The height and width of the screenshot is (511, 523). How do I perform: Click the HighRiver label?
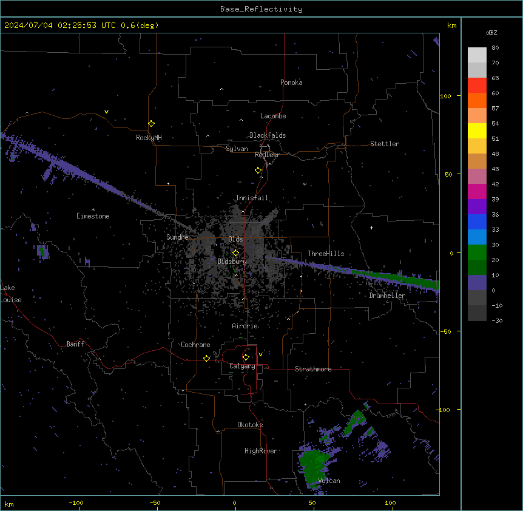pyautogui.click(x=261, y=451)
